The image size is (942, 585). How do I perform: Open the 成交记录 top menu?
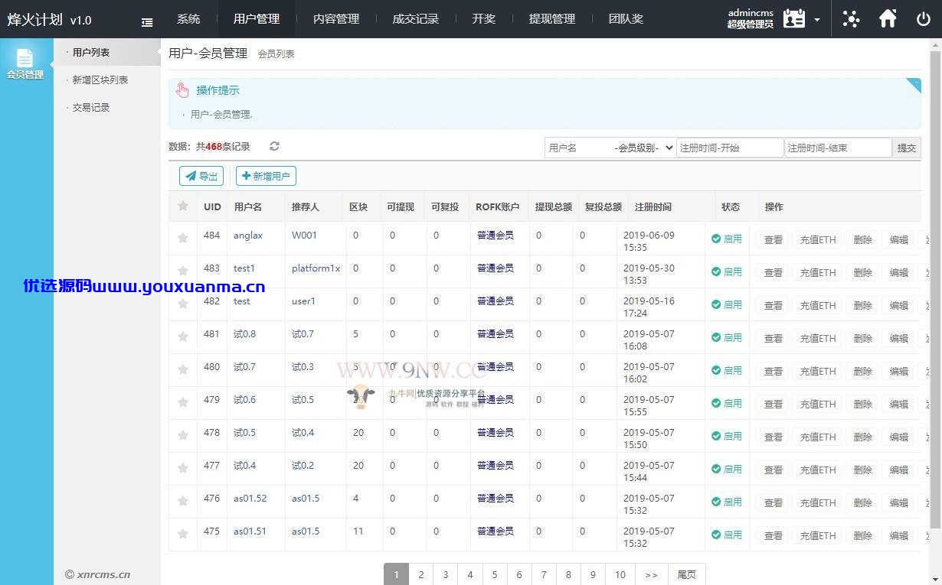[416, 19]
